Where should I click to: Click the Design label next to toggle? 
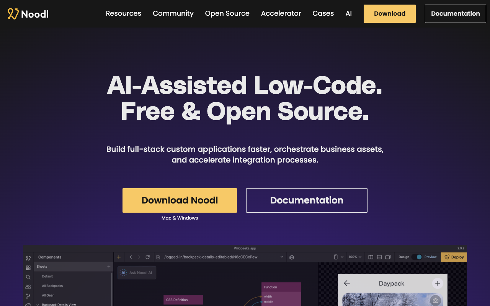[404, 257]
